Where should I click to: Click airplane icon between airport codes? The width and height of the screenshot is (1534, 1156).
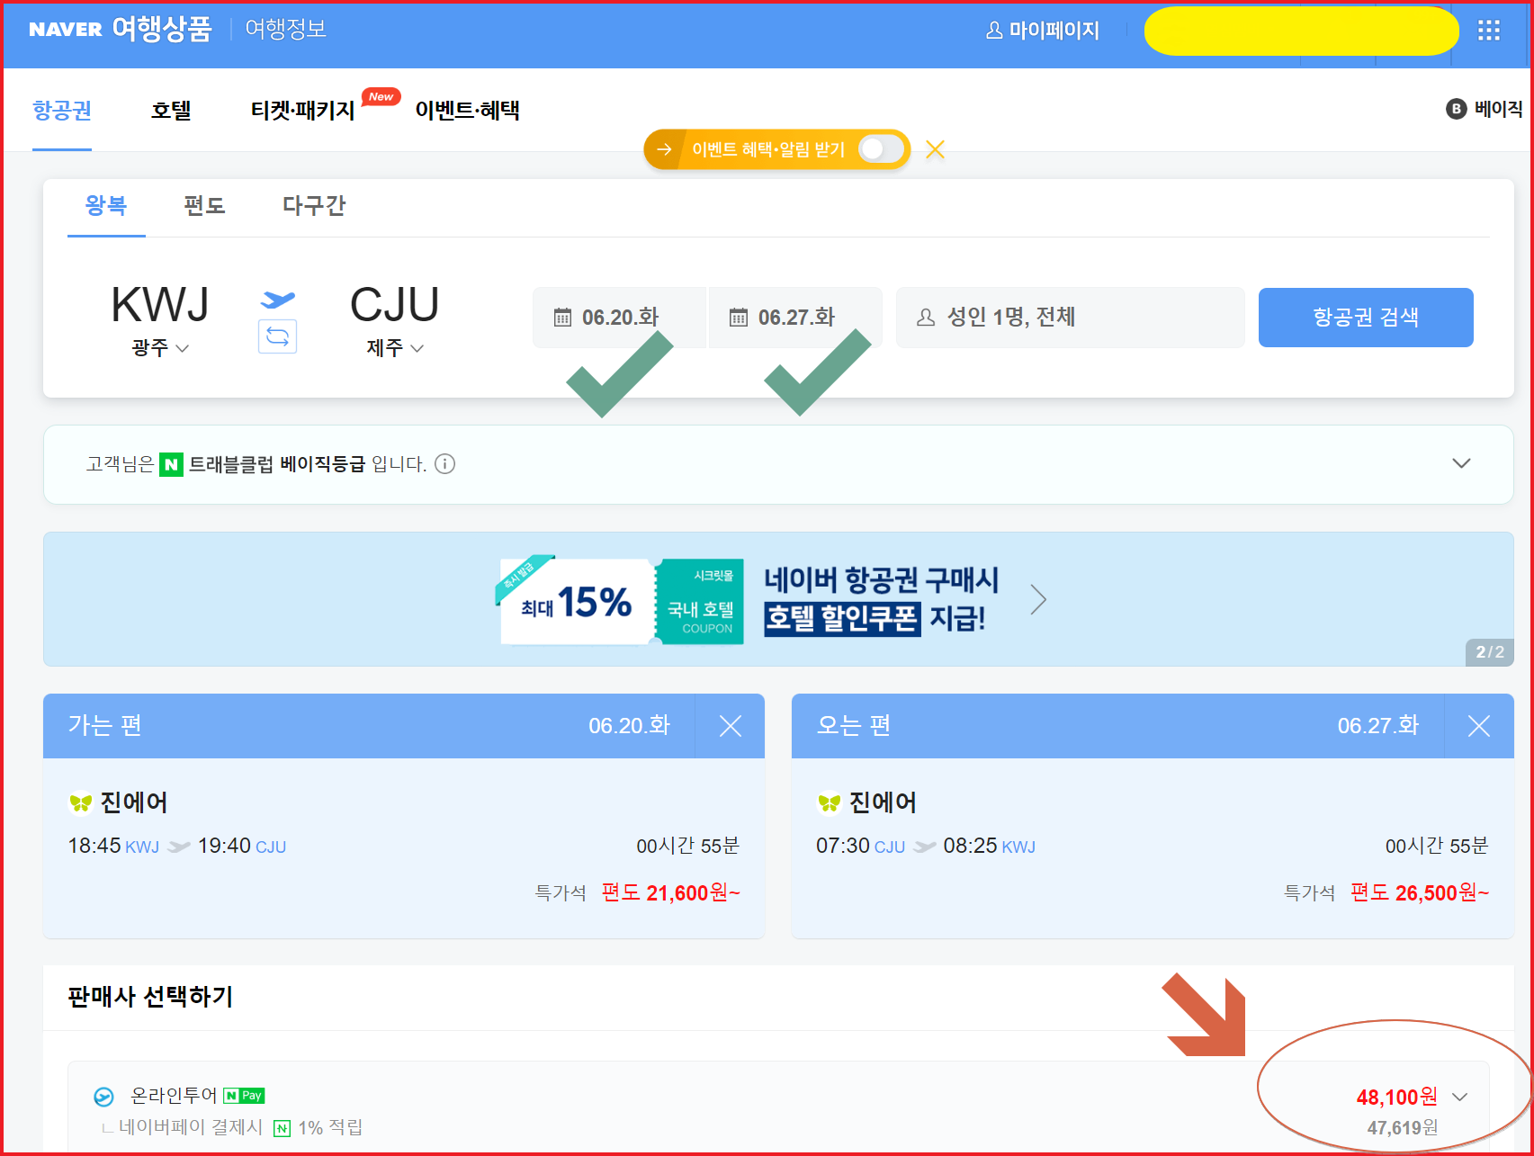point(278,300)
